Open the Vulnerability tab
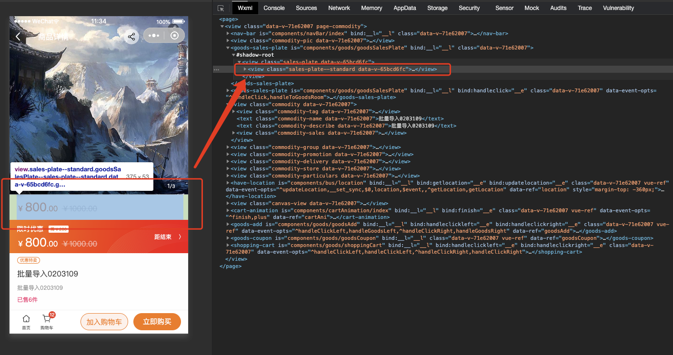 [618, 8]
